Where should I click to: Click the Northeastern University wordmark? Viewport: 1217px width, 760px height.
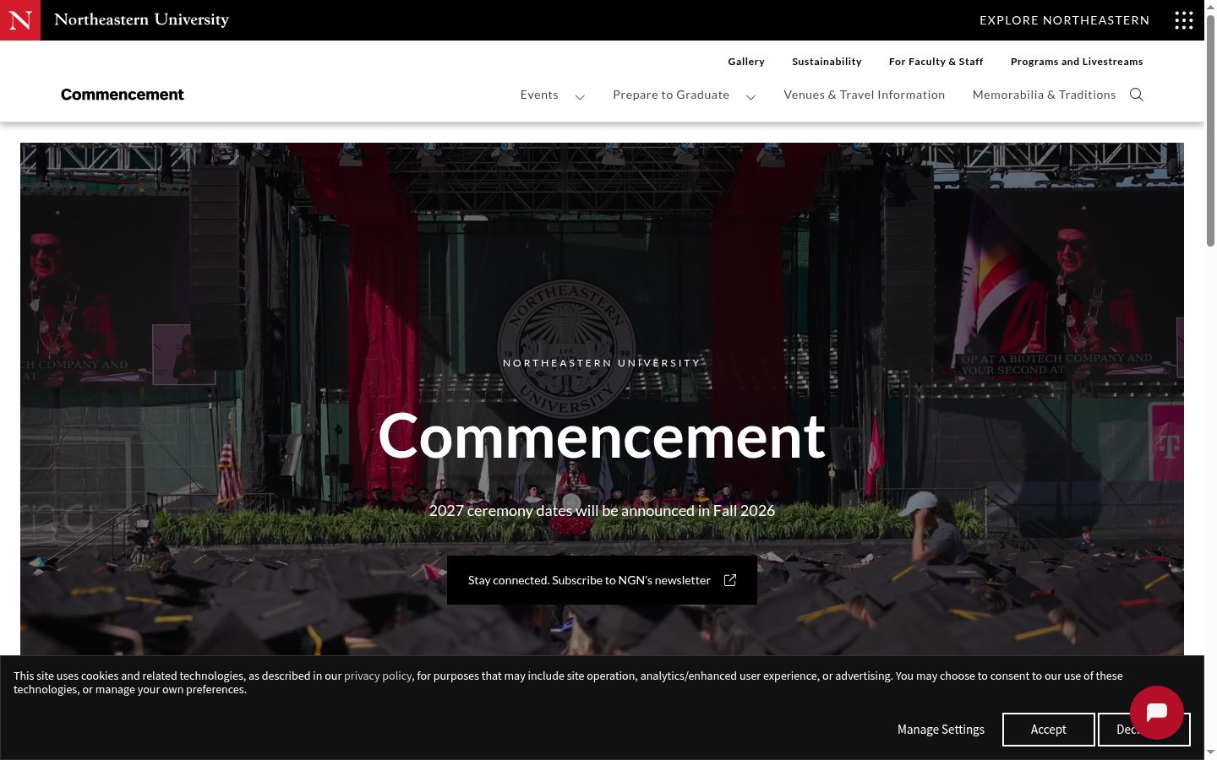141,19
